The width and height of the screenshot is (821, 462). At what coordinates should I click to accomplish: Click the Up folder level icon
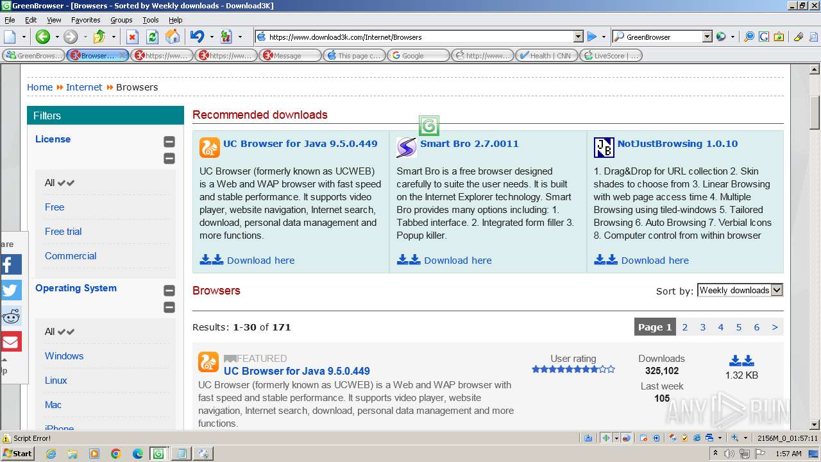pyautogui.click(x=99, y=37)
